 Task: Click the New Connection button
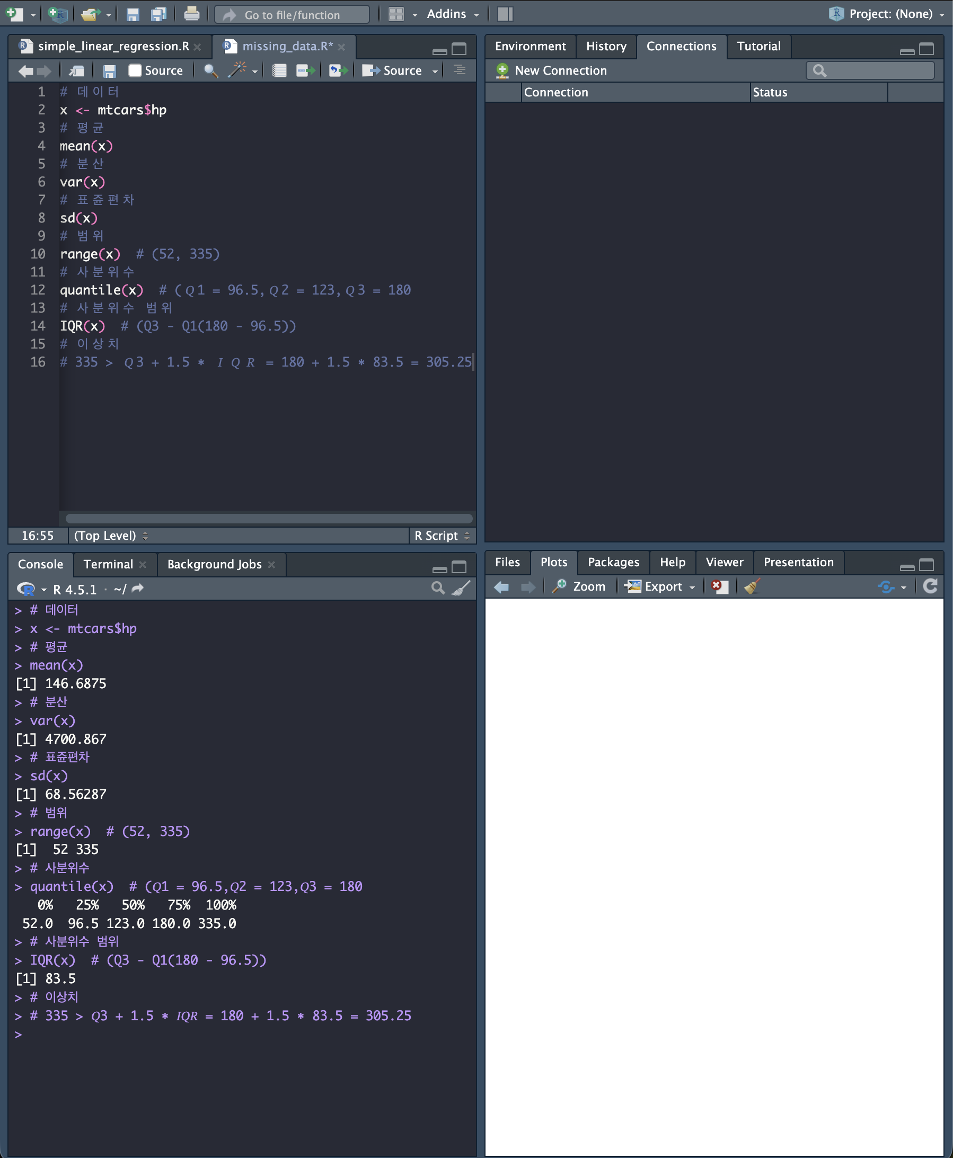(551, 71)
